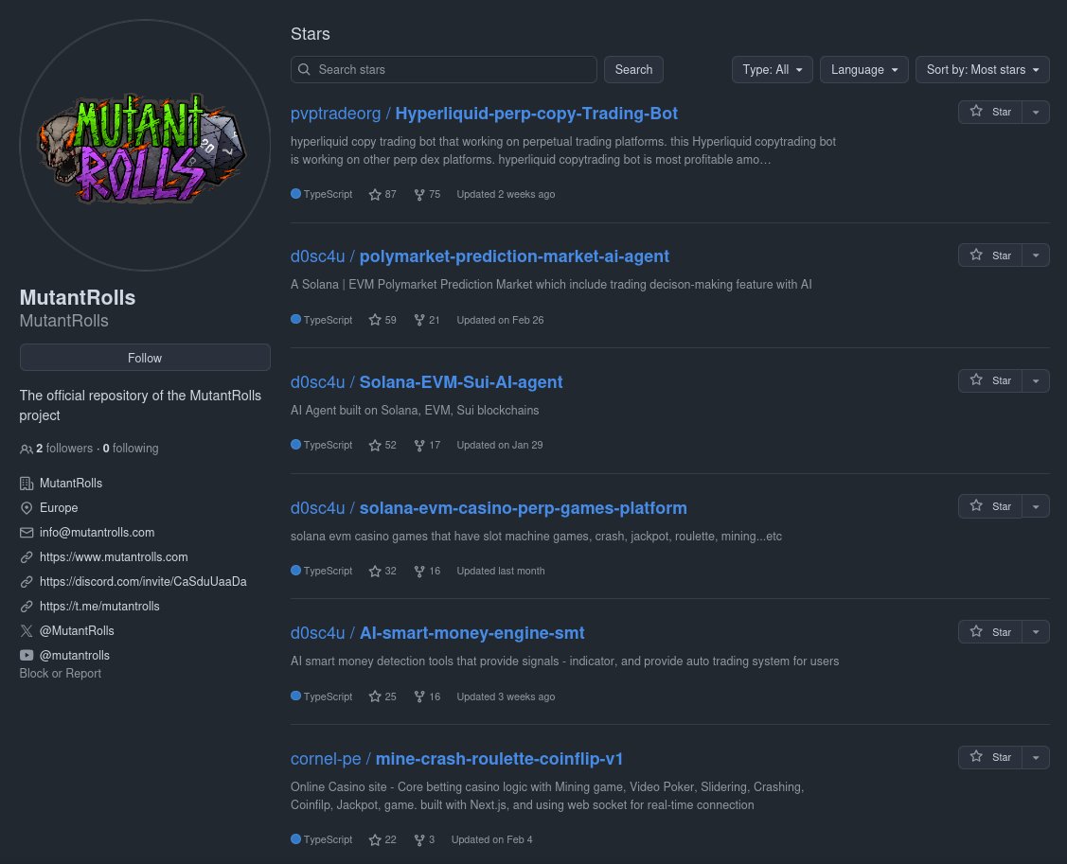
Task: Star the polymarket-prediction-market-ai-agent repository
Action: pyautogui.click(x=990, y=256)
